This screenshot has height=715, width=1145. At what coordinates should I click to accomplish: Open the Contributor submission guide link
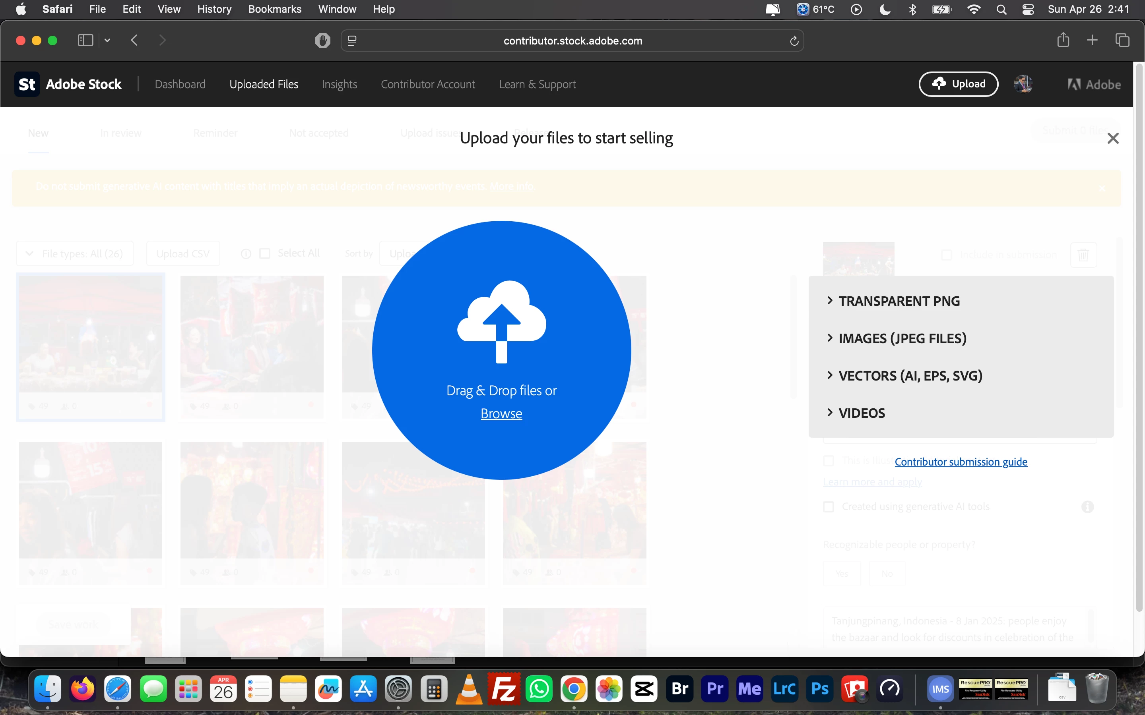pos(961,462)
